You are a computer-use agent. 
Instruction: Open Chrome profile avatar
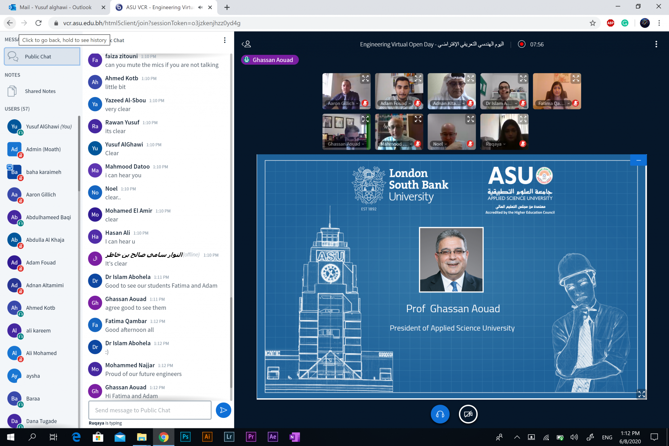[645, 23]
